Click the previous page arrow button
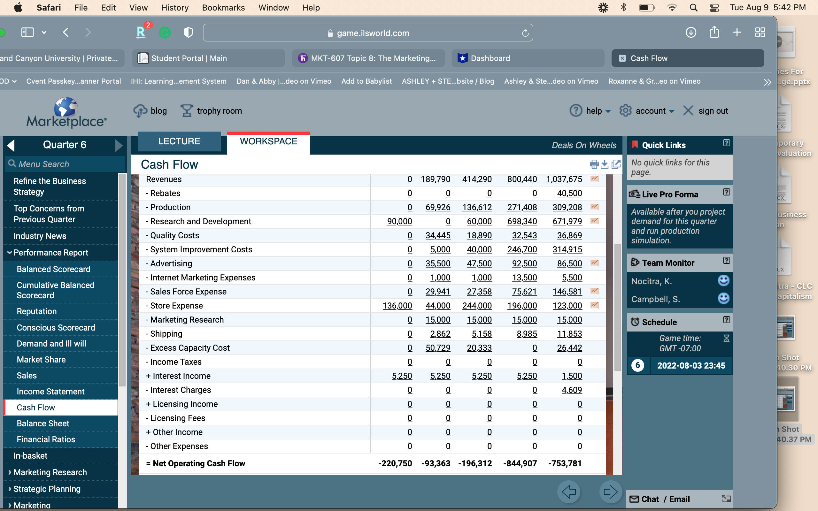 [569, 492]
